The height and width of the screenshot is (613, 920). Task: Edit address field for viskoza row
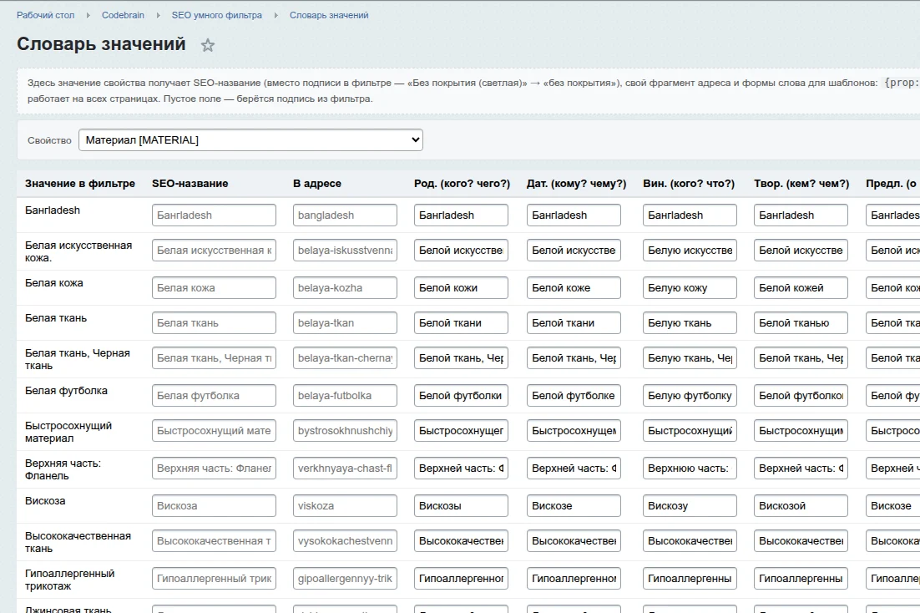(345, 505)
